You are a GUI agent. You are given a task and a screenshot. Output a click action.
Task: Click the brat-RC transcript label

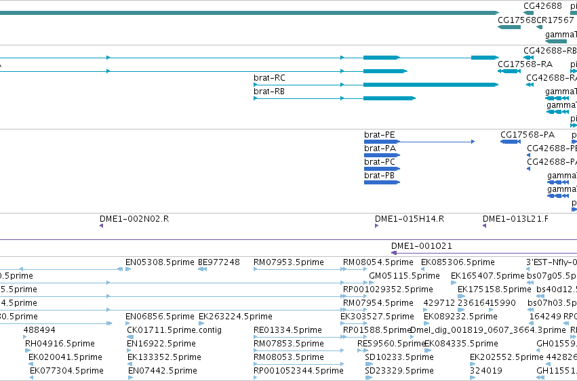269,77
